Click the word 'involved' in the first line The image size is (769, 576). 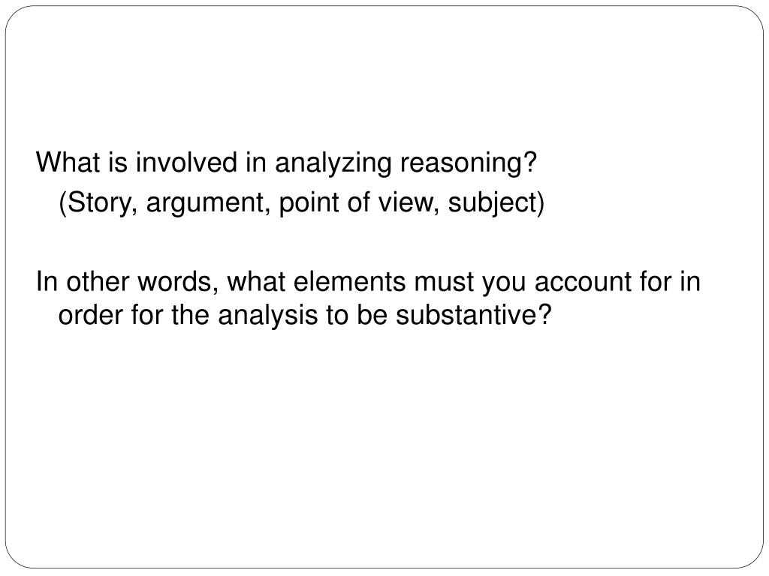(186, 163)
